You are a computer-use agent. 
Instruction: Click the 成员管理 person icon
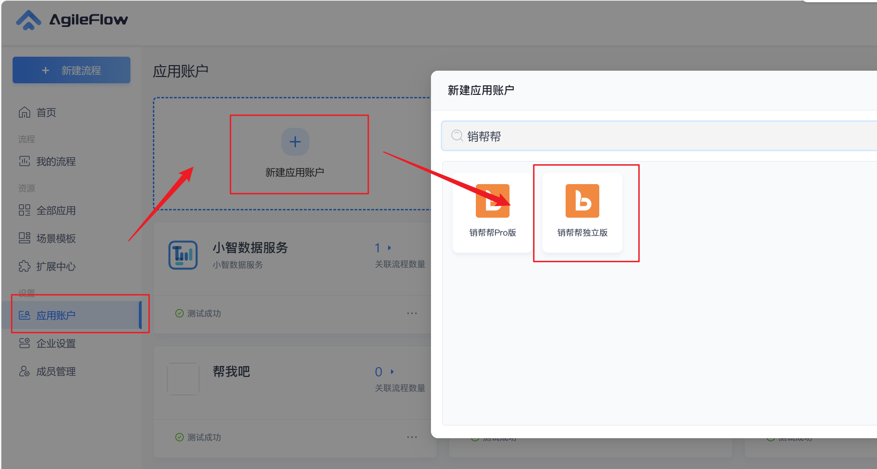25,371
